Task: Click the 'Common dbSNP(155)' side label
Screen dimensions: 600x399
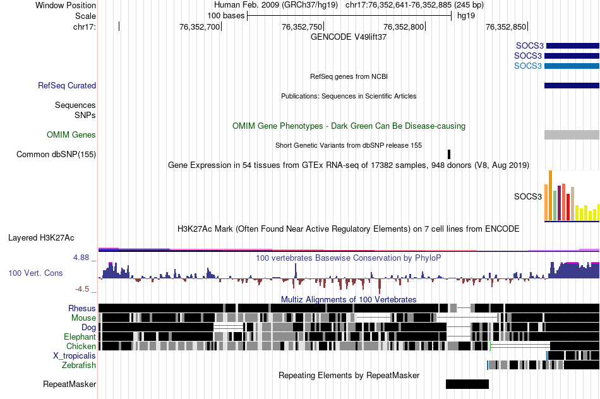Action: pos(56,155)
